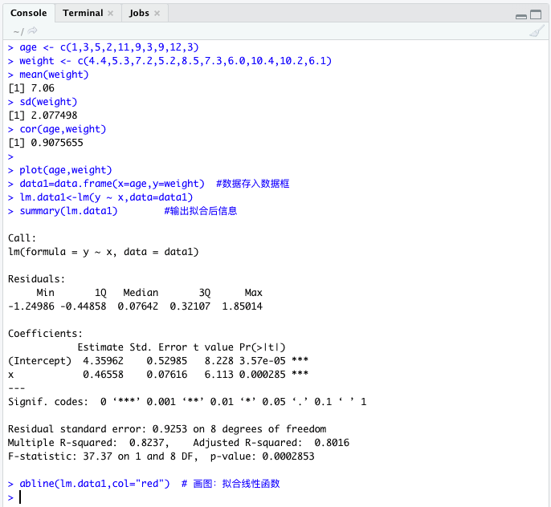The height and width of the screenshot is (507, 551).
Task: Switch to the Console tab
Action: coord(29,14)
